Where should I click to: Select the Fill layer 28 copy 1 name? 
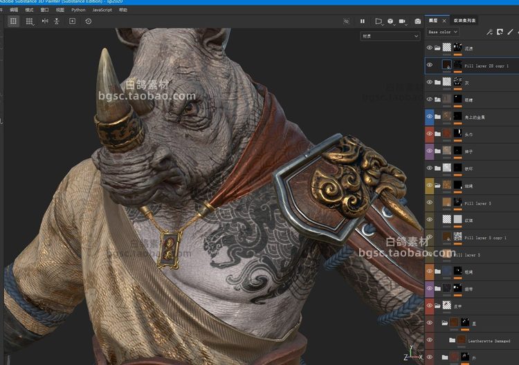coord(486,66)
